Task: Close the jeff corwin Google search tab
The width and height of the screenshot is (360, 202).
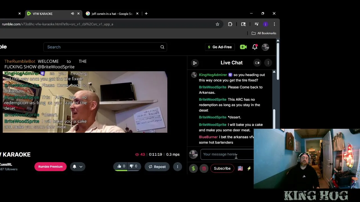Action: click(x=137, y=13)
